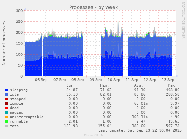This screenshot has height=139, width=187.
Task: Click the 200 y-axis tick label
Action: [19, 33]
